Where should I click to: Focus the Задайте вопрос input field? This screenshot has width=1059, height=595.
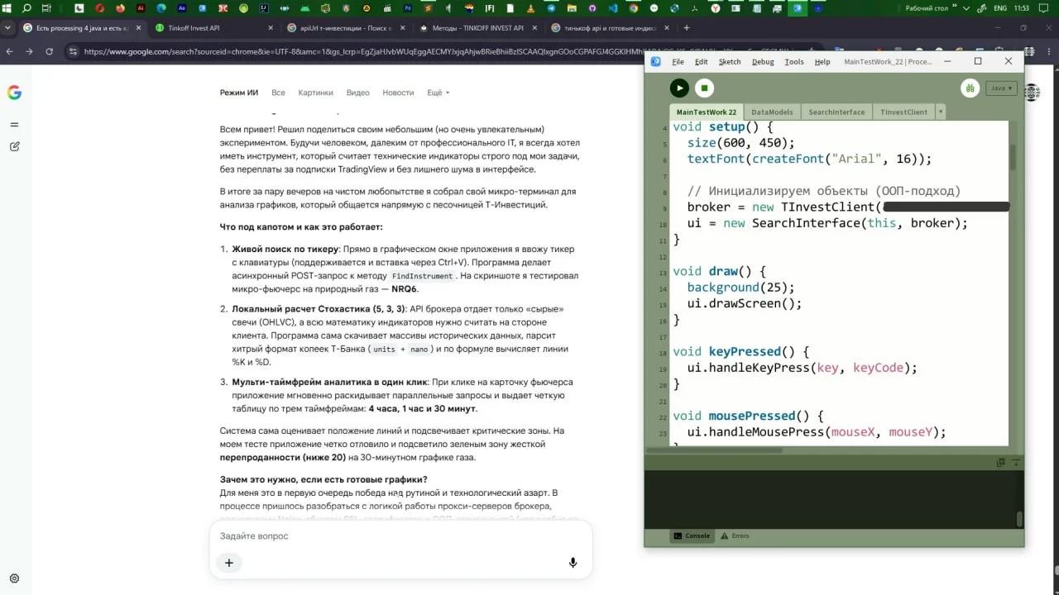coord(400,536)
